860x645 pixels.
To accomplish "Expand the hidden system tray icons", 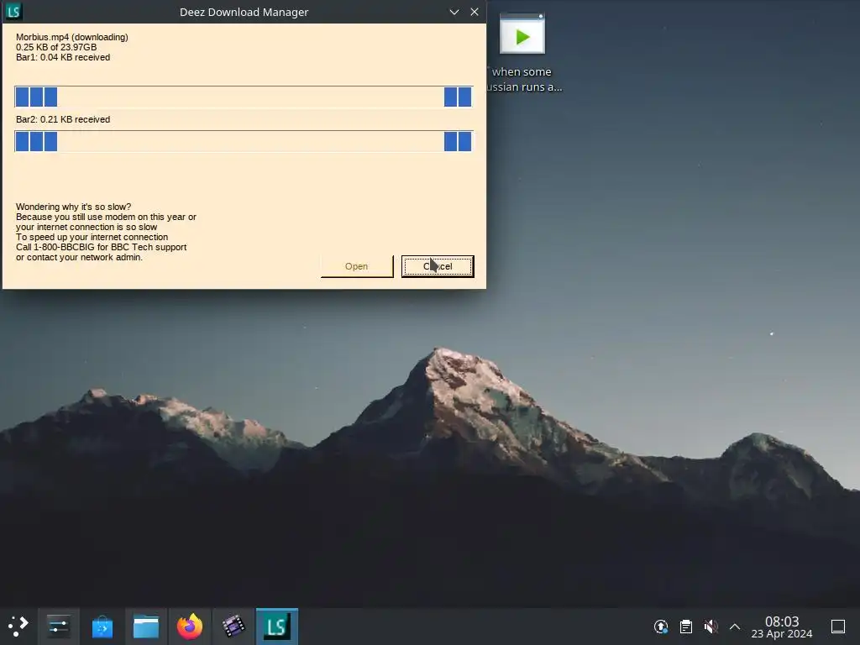I will click(x=735, y=627).
